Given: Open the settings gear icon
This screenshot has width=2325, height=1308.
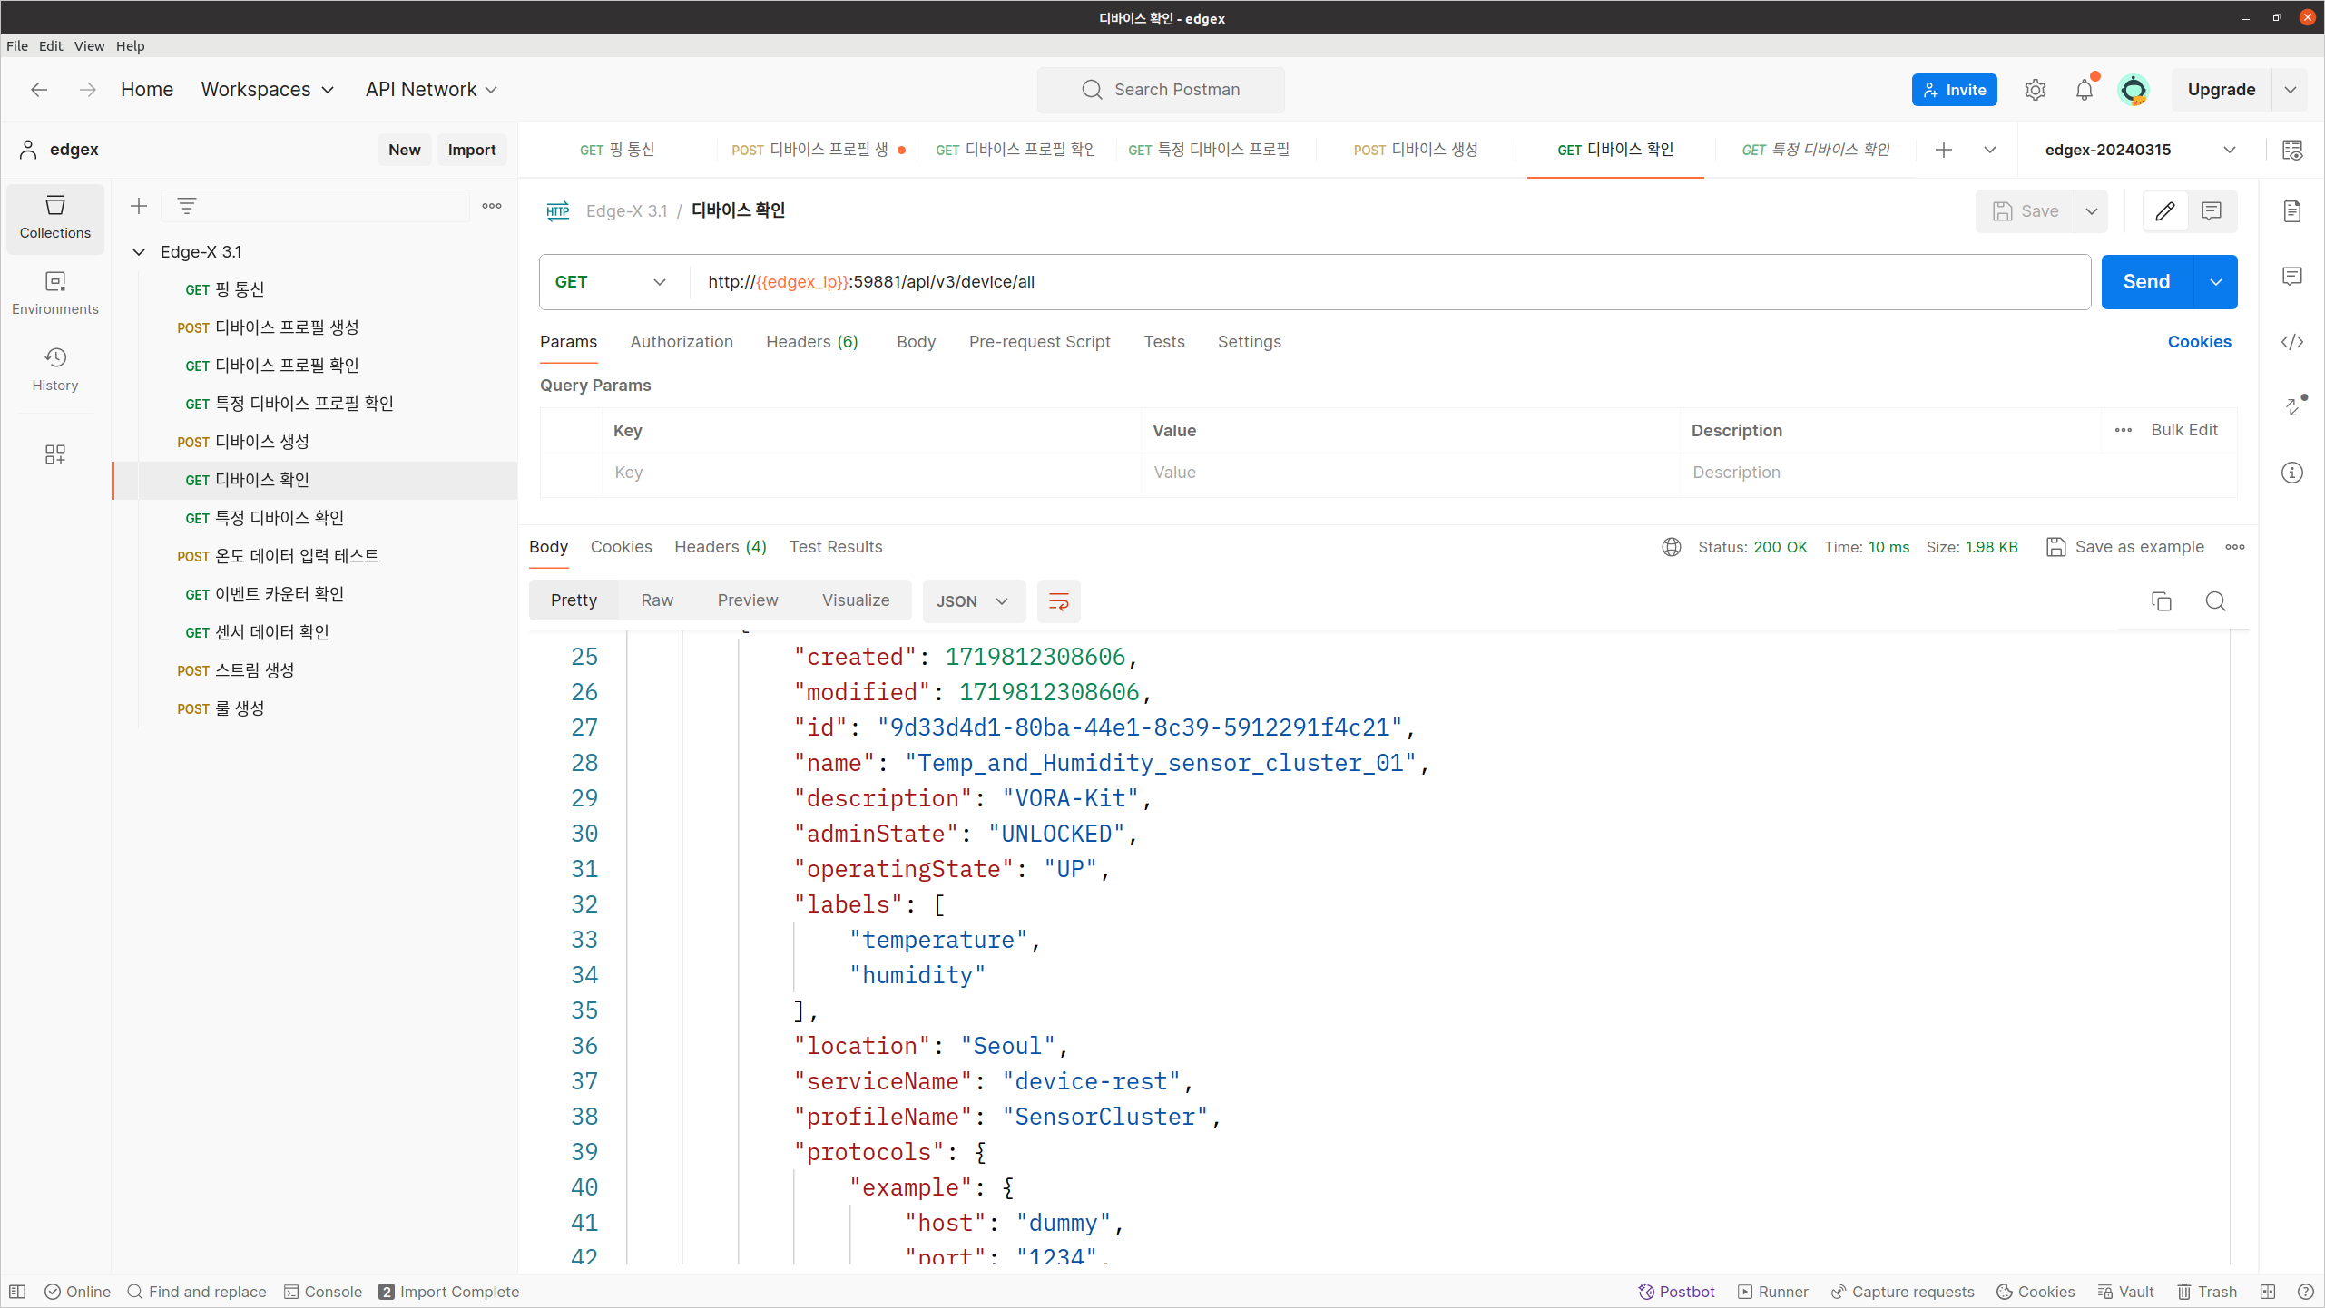Looking at the screenshot, I should pyautogui.click(x=2036, y=90).
